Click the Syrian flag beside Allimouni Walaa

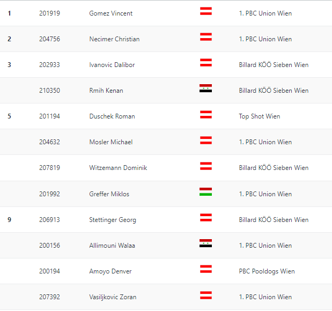click(x=205, y=243)
